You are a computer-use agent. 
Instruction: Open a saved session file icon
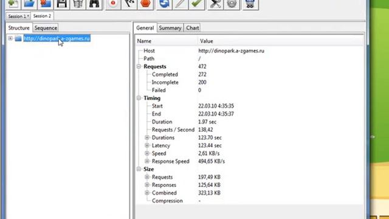(x=29, y=4)
